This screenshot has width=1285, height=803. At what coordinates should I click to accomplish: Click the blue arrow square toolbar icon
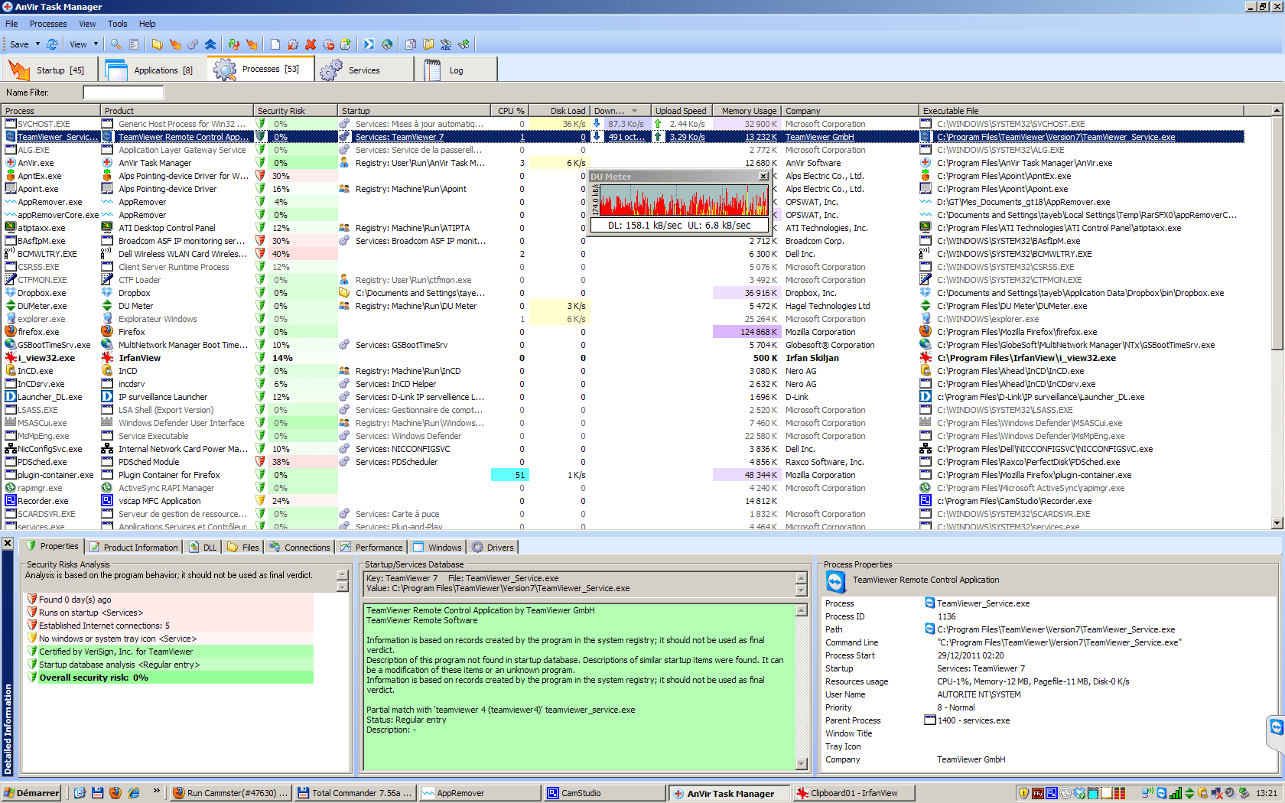coord(369,44)
